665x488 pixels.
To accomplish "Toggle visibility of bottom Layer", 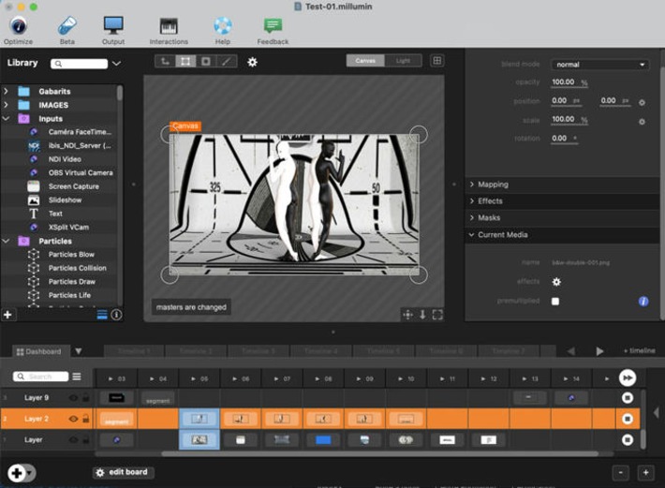I will [73, 439].
